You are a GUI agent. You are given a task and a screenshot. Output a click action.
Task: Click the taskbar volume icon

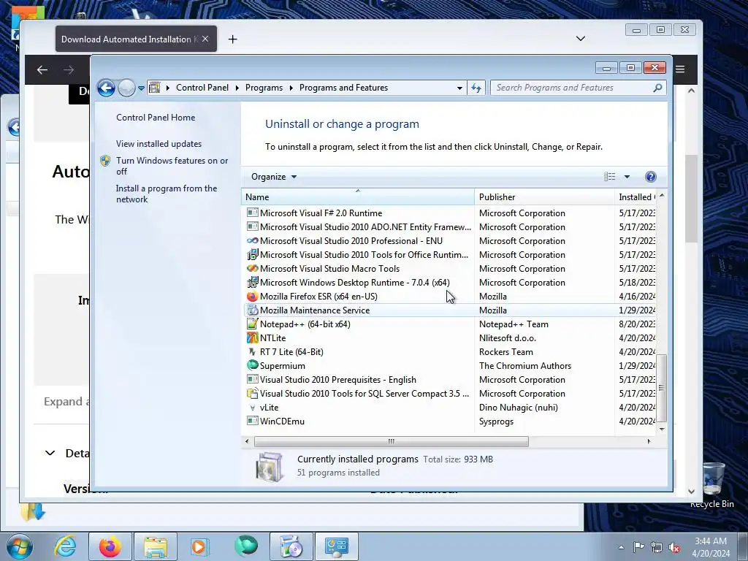coord(674,547)
